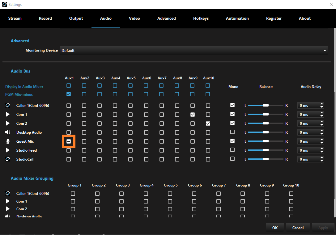Adjust the Caller 1(Conf 6096) balance slider
Viewport: 336px width, 235px height.
(266, 105)
